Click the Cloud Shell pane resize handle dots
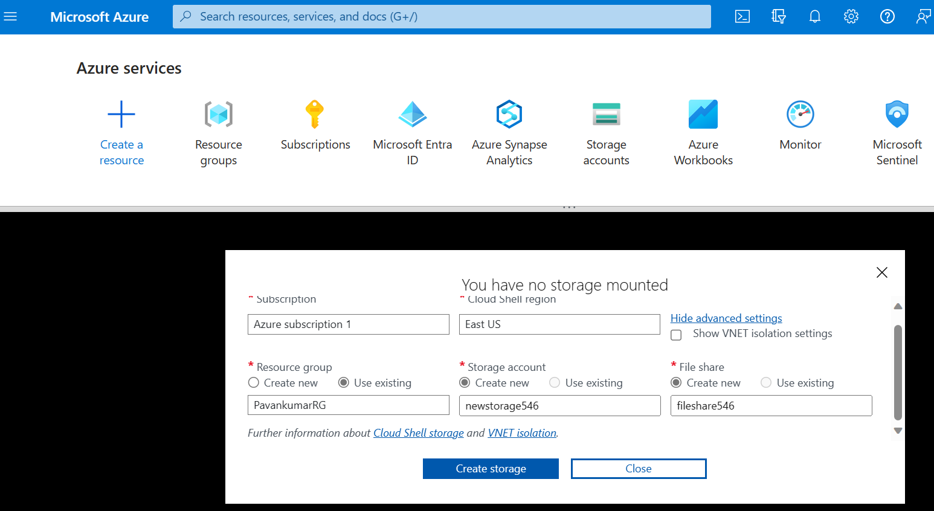Viewport: 934px width, 511px height. (569, 208)
